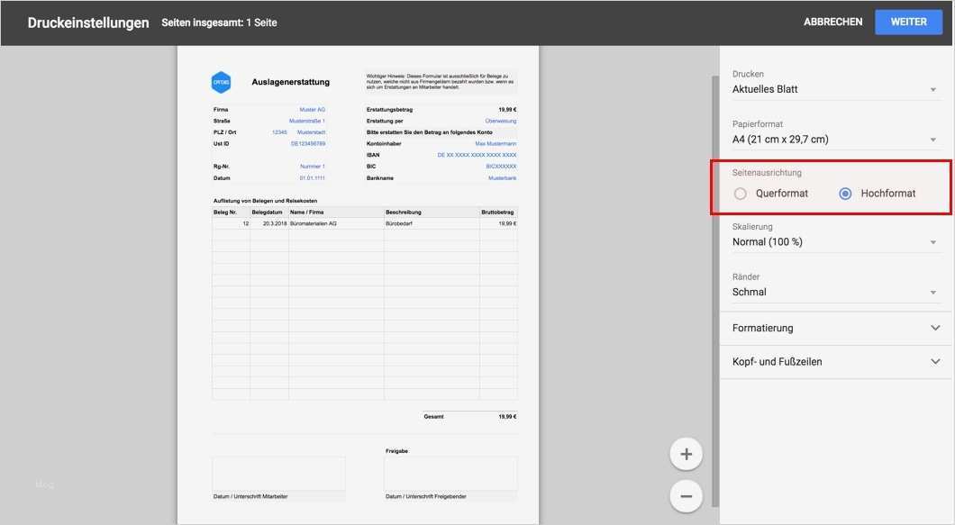Click the Druckeinstellungen heading

[88, 23]
